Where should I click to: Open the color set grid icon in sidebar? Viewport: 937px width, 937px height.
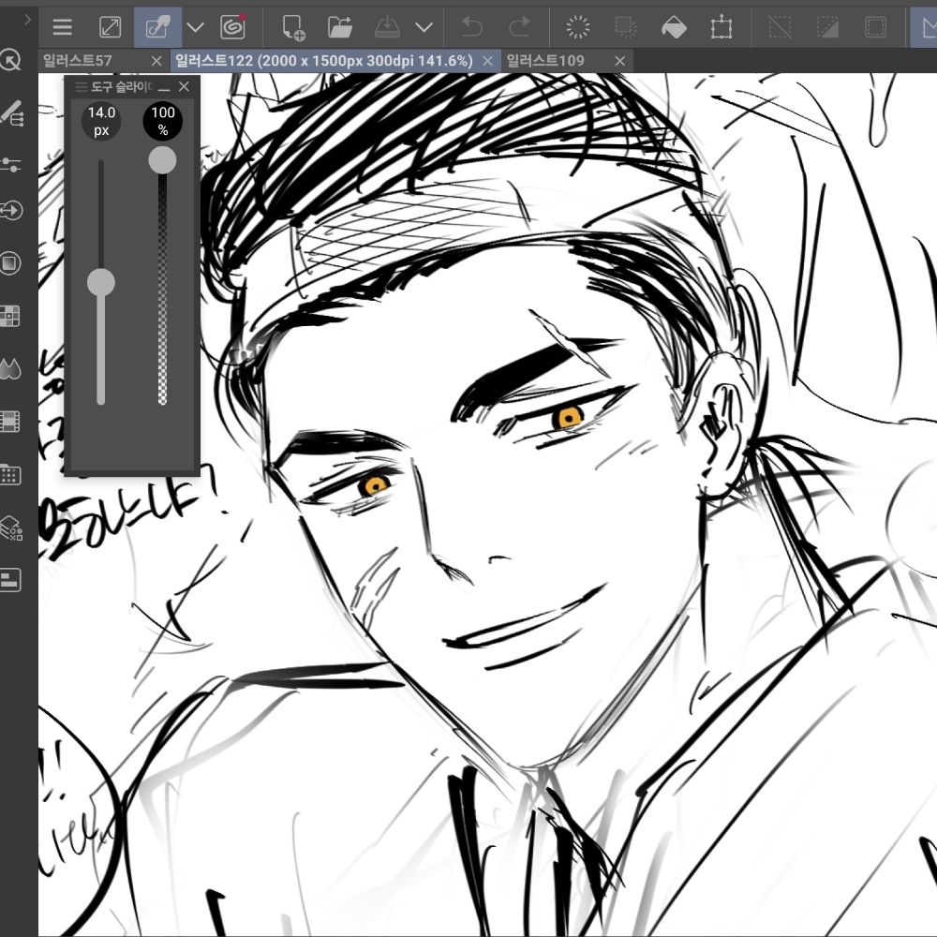click(9, 316)
